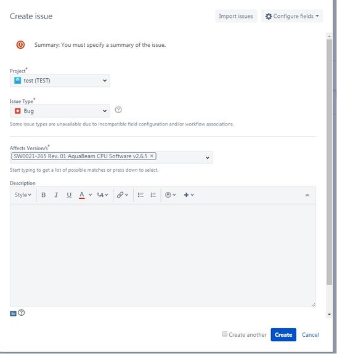Click the dialog scrollbar down arrow
The height and width of the screenshot is (354, 337).
329,314
